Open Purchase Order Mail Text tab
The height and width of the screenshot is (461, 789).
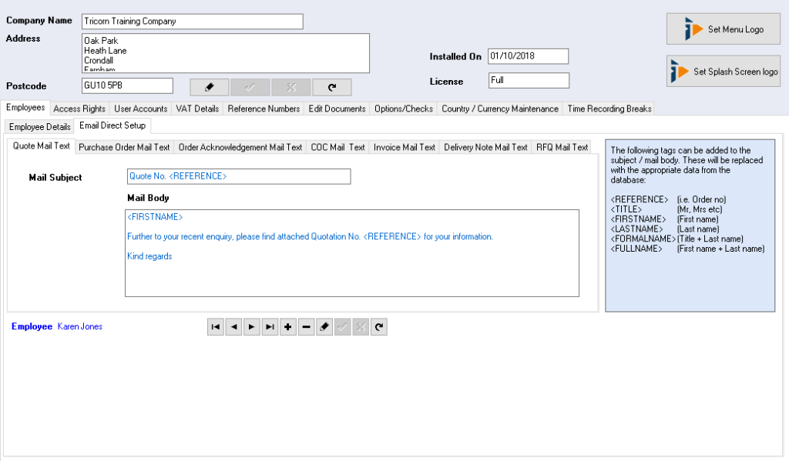tap(124, 147)
